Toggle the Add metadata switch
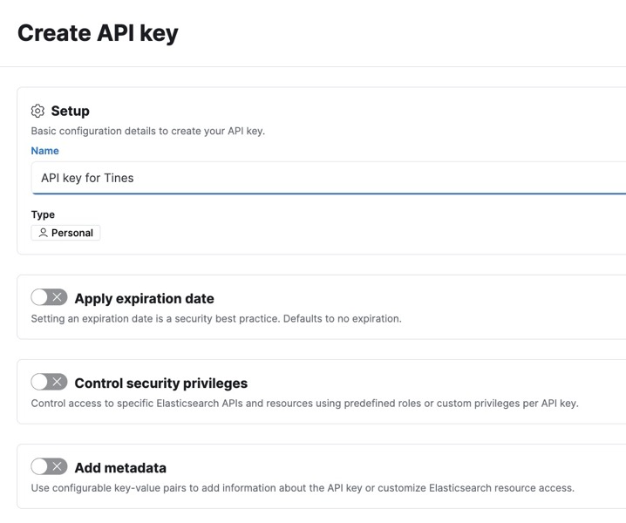The height and width of the screenshot is (523, 626). point(49,466)
